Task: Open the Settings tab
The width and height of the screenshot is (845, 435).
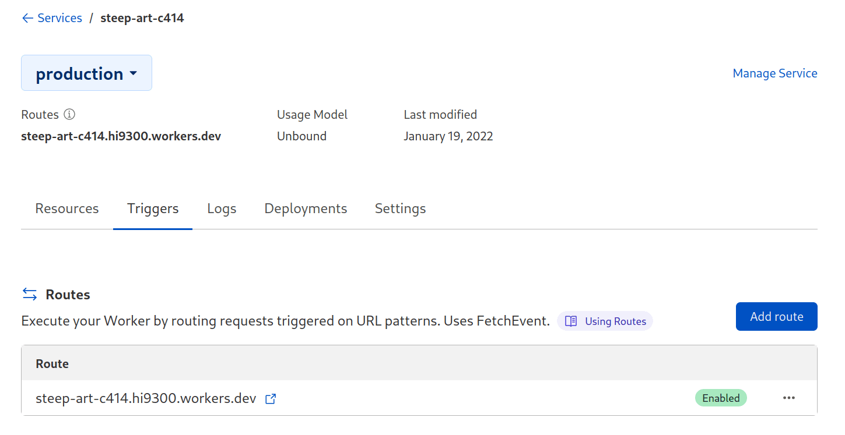Action: [x=400, y=208]
